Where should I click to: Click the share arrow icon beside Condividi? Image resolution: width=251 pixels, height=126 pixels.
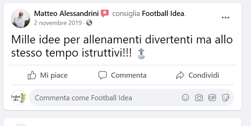click(180, 75)
